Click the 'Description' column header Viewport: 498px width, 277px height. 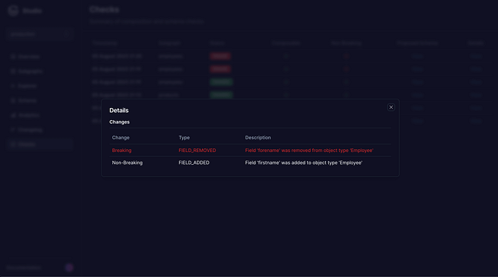point(258,138)
